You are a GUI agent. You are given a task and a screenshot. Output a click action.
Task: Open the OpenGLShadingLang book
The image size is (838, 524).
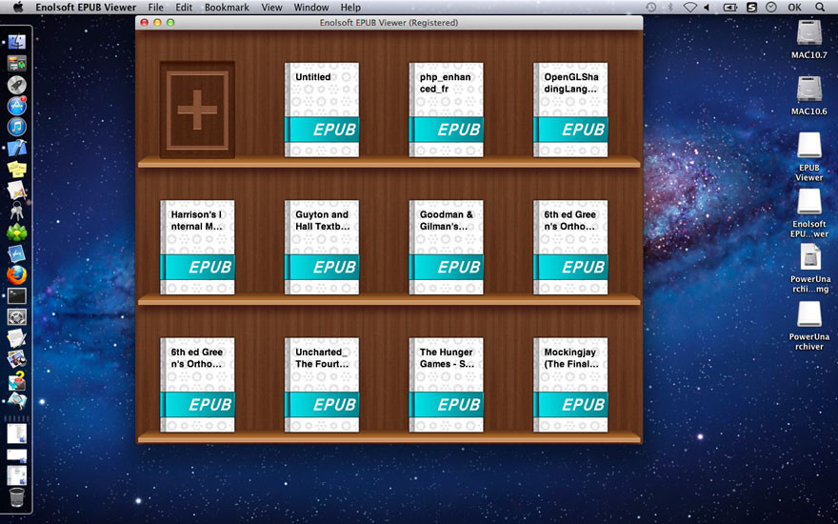point(570,110)
